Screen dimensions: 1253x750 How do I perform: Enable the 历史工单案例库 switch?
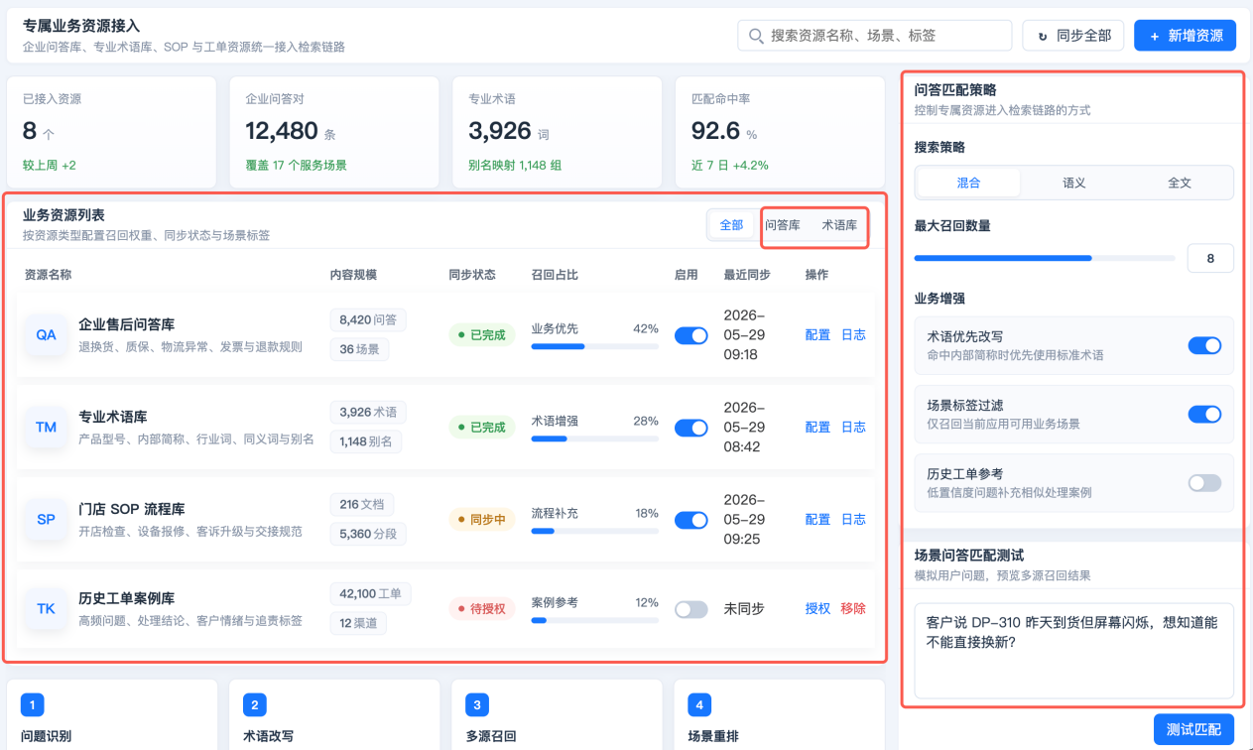(x=690, y=609)
